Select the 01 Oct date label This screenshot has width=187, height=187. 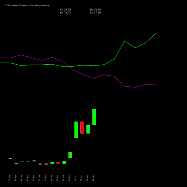76,178
